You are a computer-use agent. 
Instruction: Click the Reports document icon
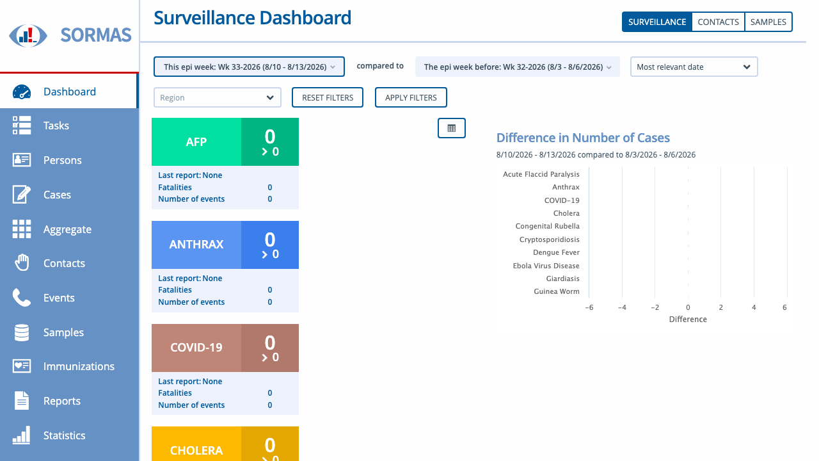click(22, 401)
